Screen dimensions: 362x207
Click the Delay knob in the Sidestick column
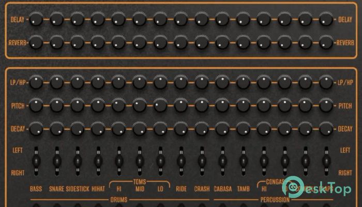pos(77,20)
